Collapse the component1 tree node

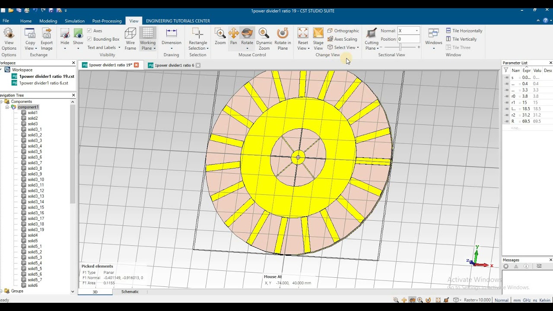pos(7,107)
